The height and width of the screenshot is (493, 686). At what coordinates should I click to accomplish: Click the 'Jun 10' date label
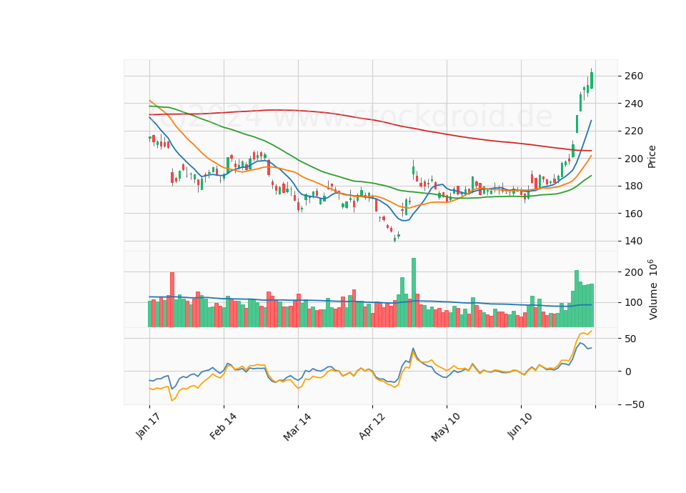pos(520,426)
